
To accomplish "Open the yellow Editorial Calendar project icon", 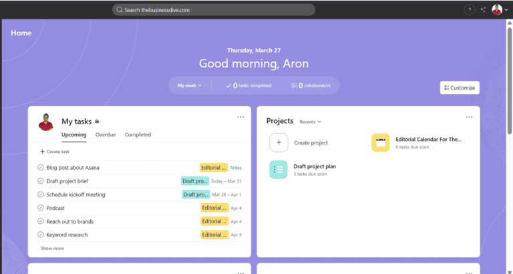I will pos(381,142).
